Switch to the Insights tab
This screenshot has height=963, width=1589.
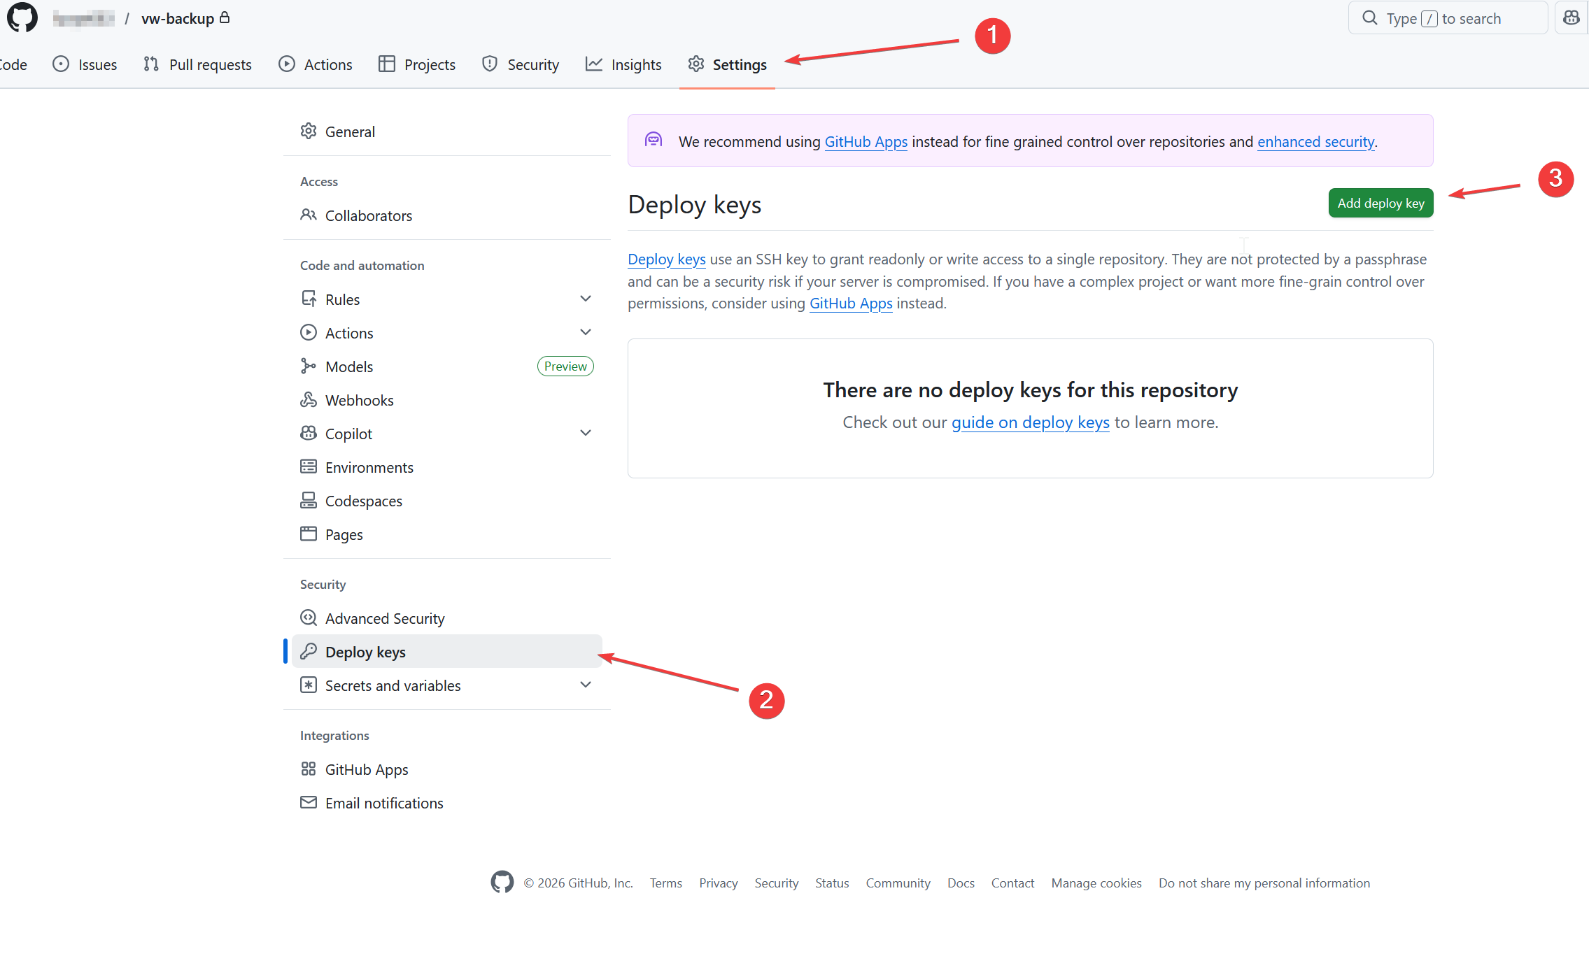point(623,65)
